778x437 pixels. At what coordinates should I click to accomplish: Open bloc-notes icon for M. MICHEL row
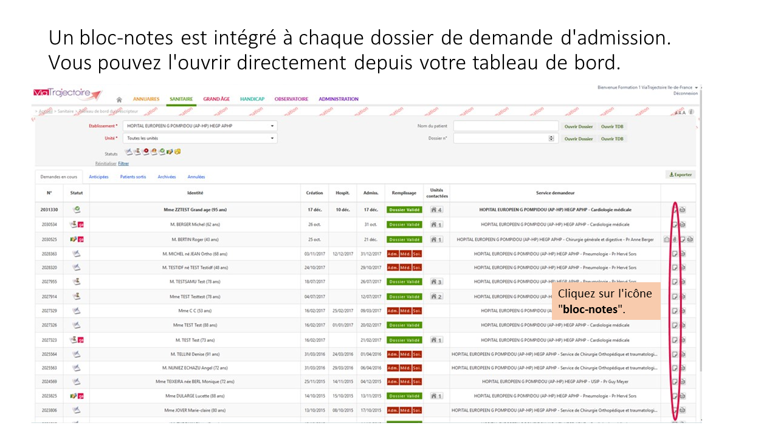pyautogui.click(x=675, y=254)
